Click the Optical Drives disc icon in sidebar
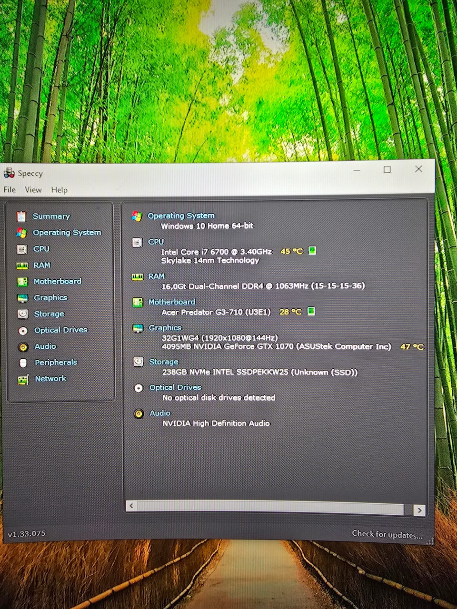 [x=23, y=330]
